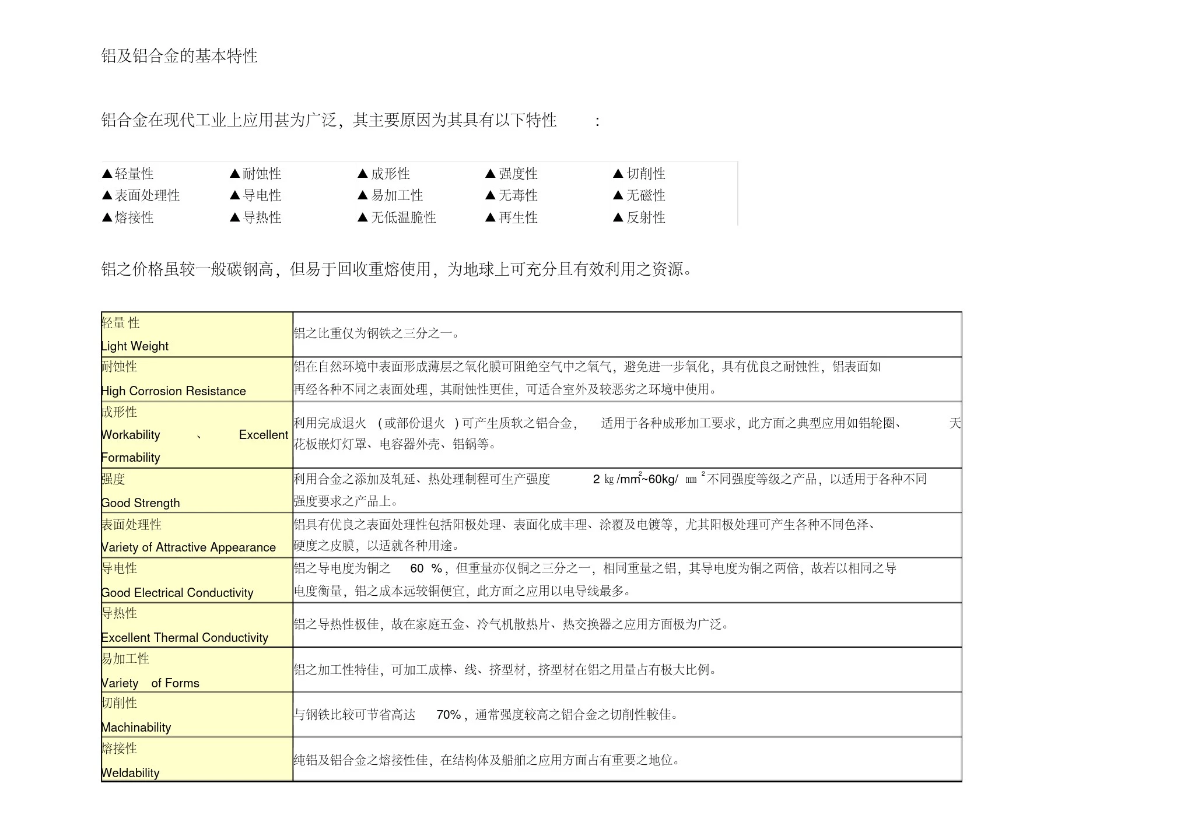Click the ▲无毒性 item in the feature list
This screenshot has width=1184, height=836.
[x=512, y=195]
